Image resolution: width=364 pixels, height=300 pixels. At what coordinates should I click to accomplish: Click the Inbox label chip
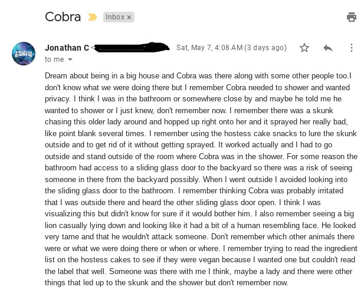[x=115, y=18]
